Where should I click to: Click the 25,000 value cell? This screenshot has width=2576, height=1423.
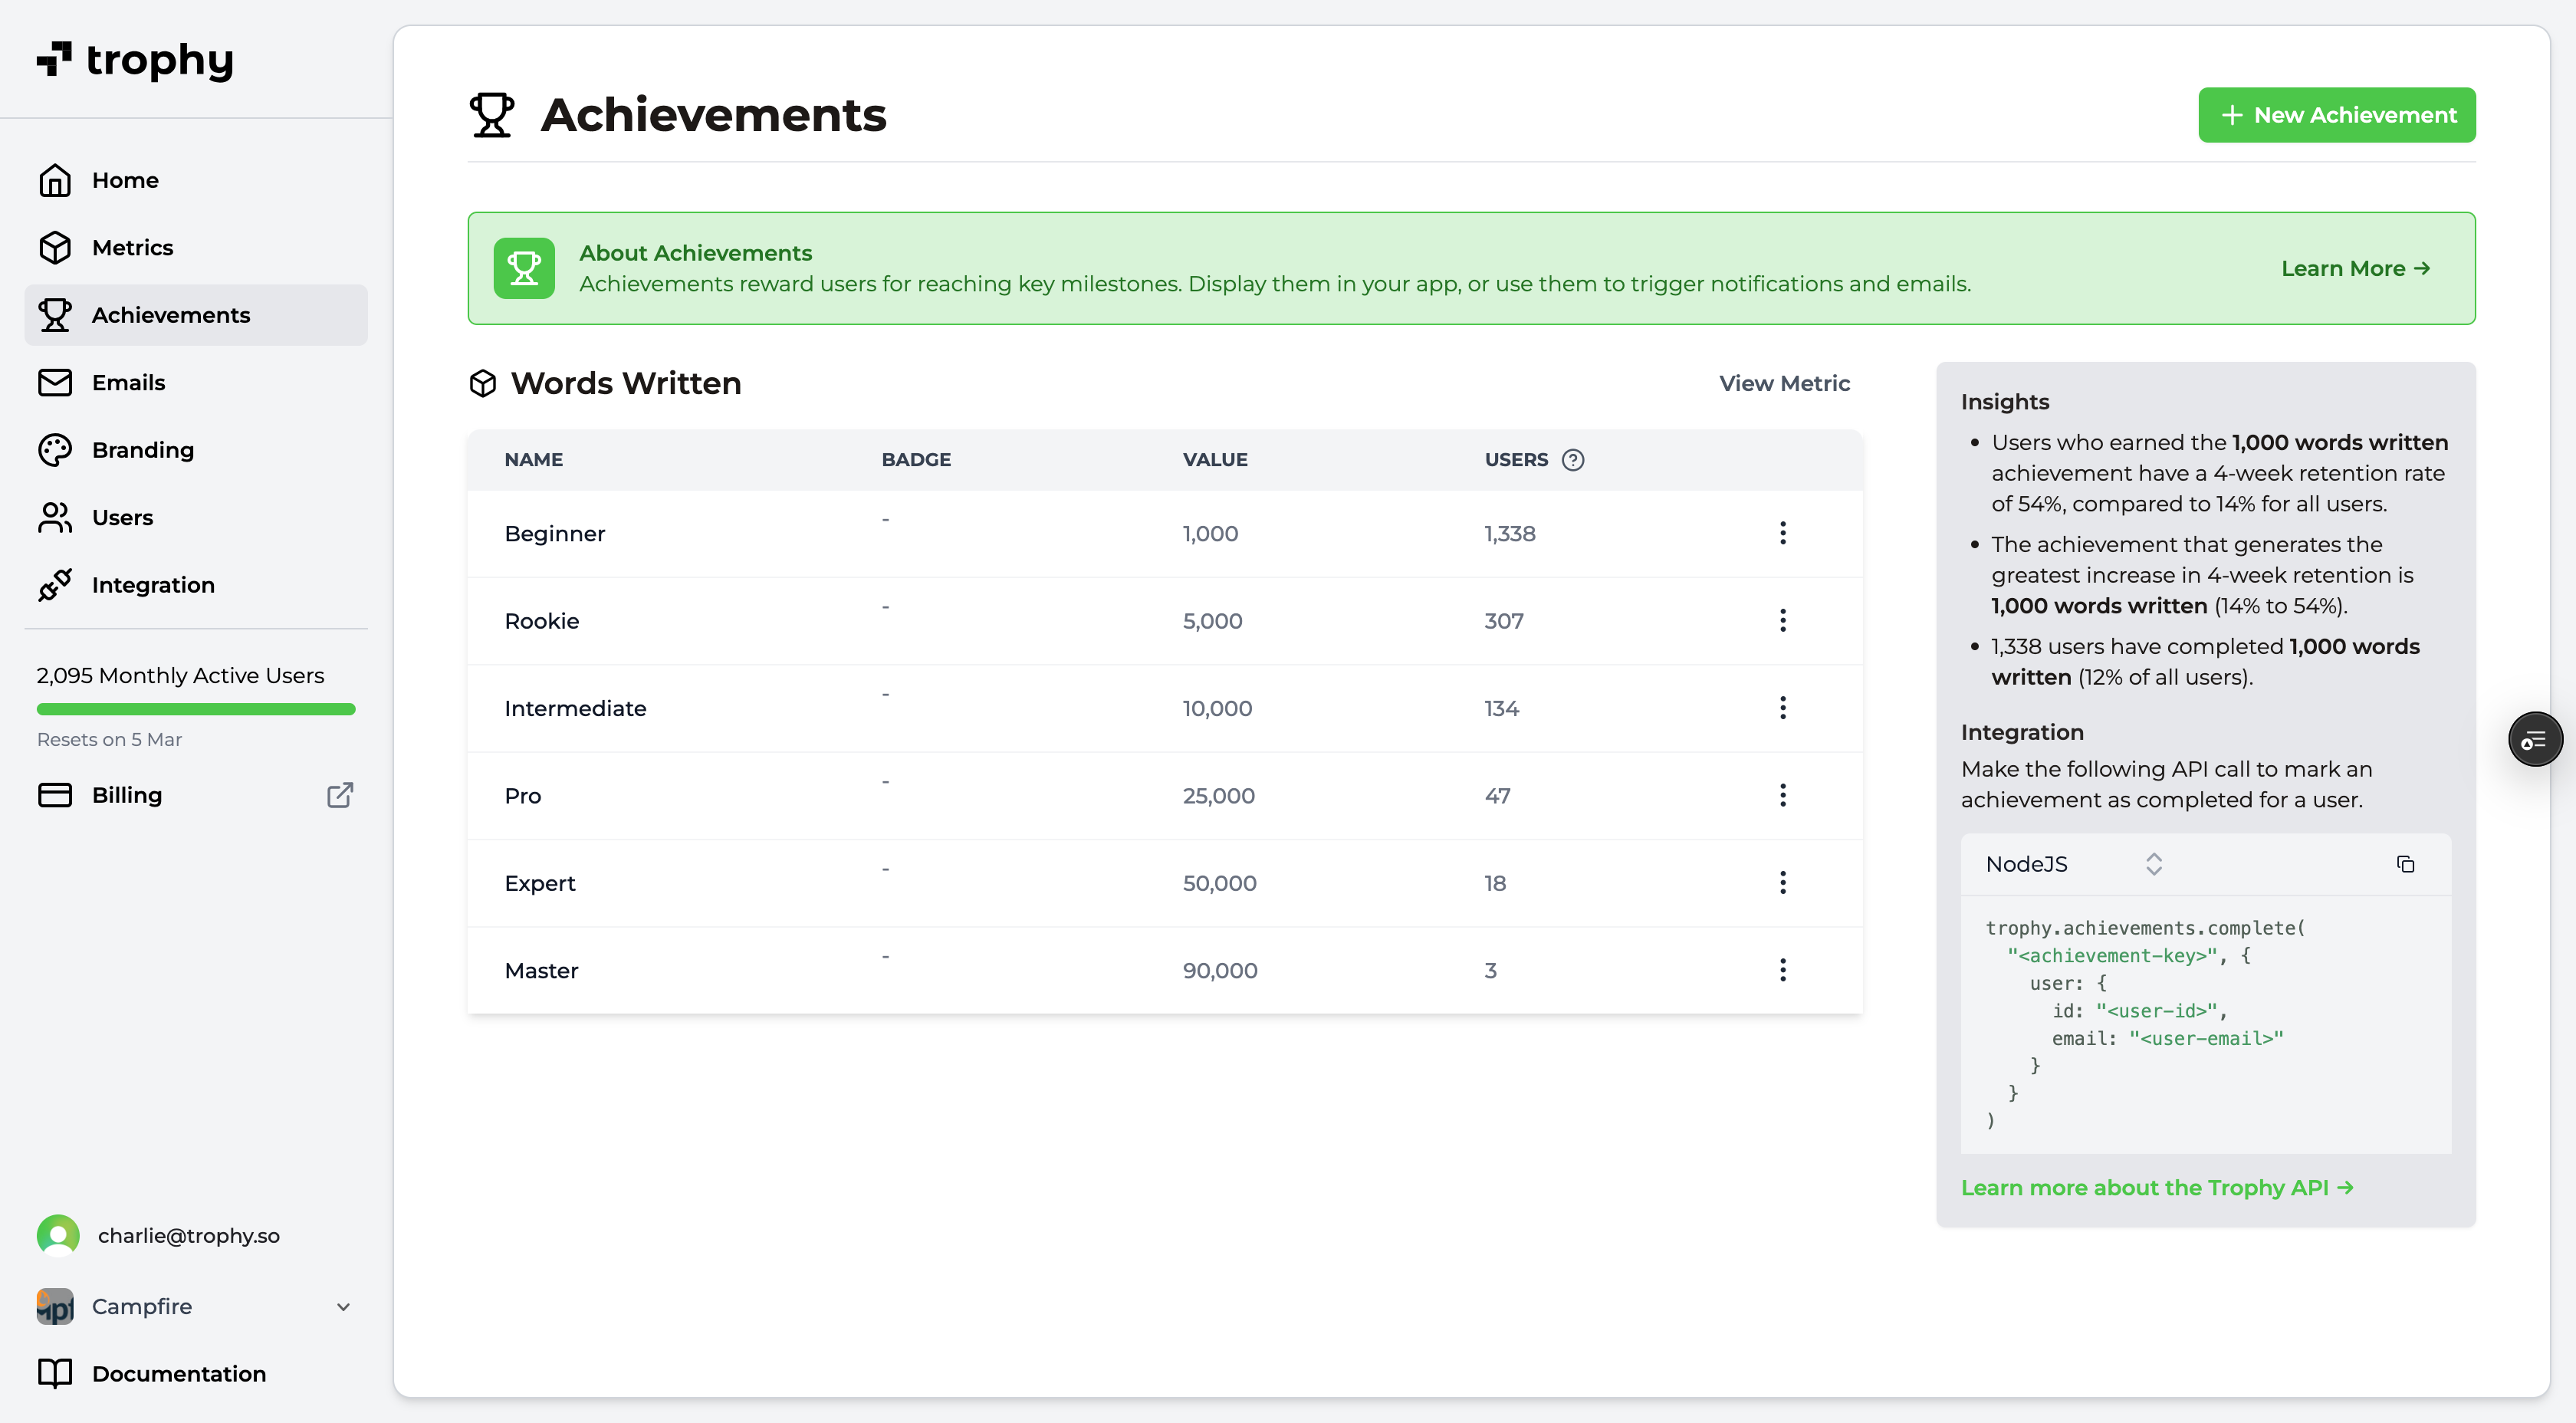(1218, 795)
